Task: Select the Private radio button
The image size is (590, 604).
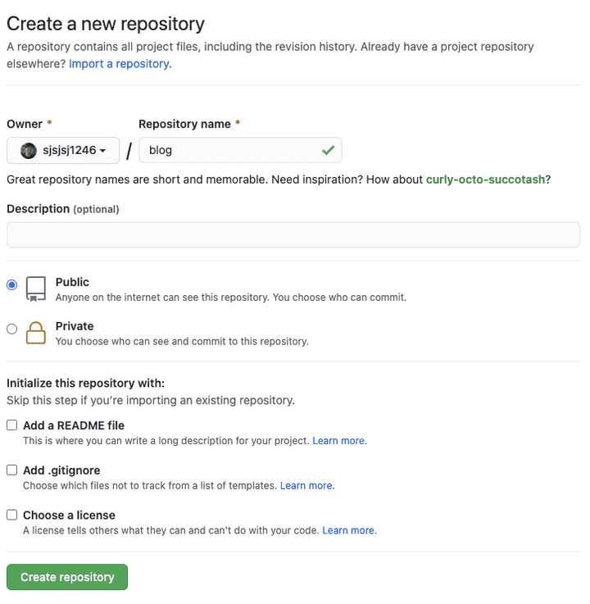Action: (x=11, y=329)
